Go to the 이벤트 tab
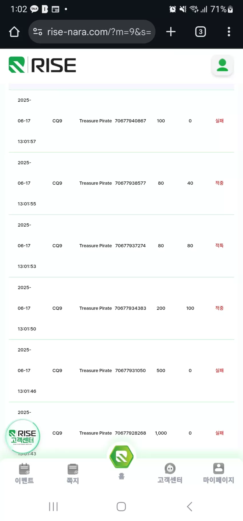This screenshot has width=243, height=521. pyautogui.click(x=24, y=474)
